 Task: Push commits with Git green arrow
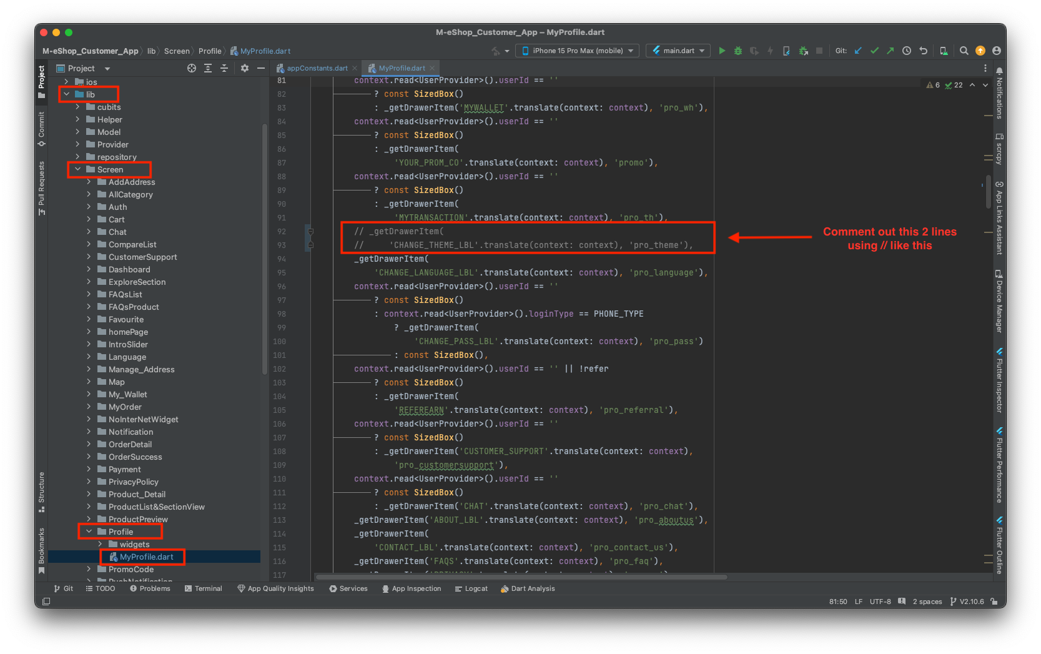[x=891, y=51]
